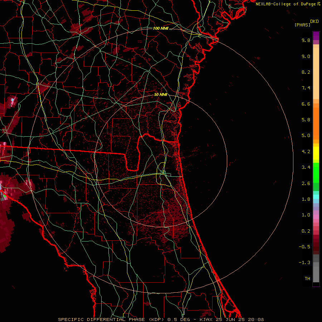Select the 100 NMI range ring label
The width and height of the screenshot is (322, 322).
click(x=161, y=28)
